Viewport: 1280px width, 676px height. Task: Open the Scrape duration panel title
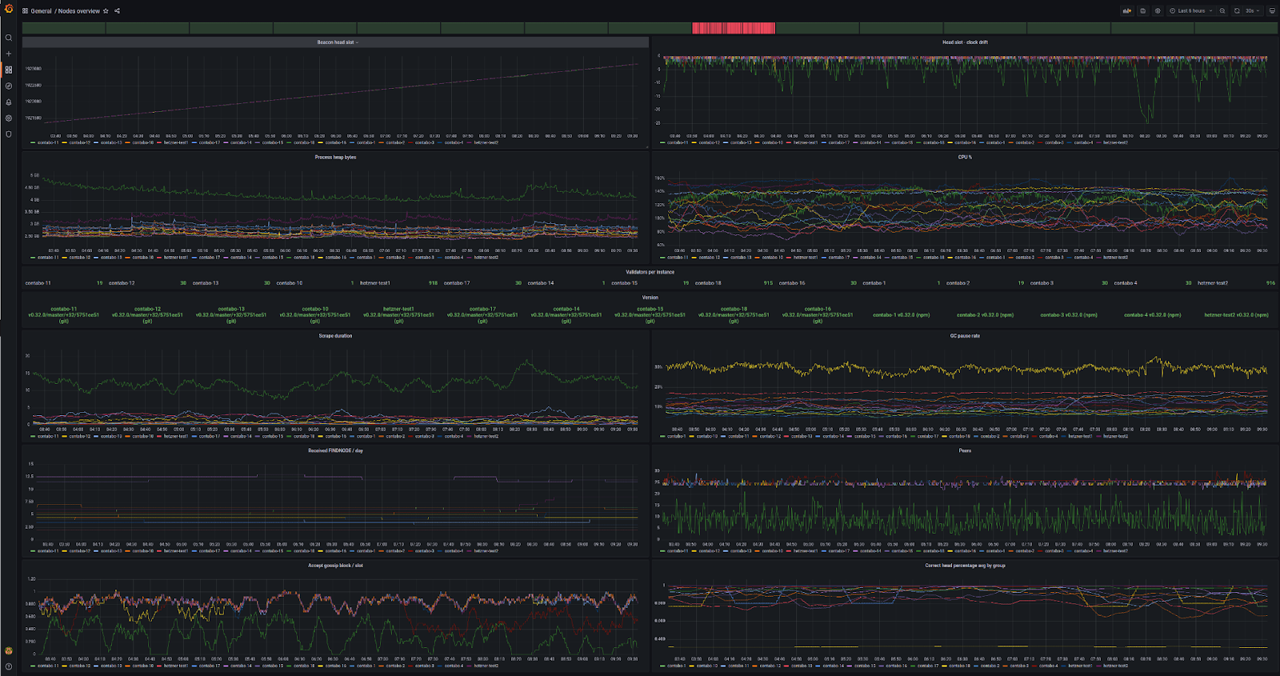(x=335, y=336)
